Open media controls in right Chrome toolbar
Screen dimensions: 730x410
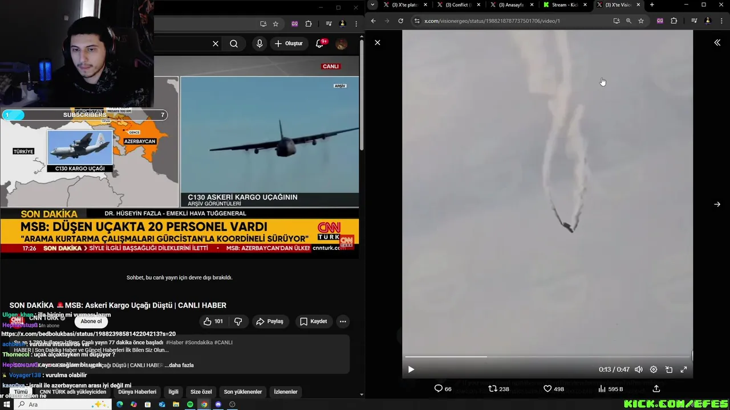694,21
